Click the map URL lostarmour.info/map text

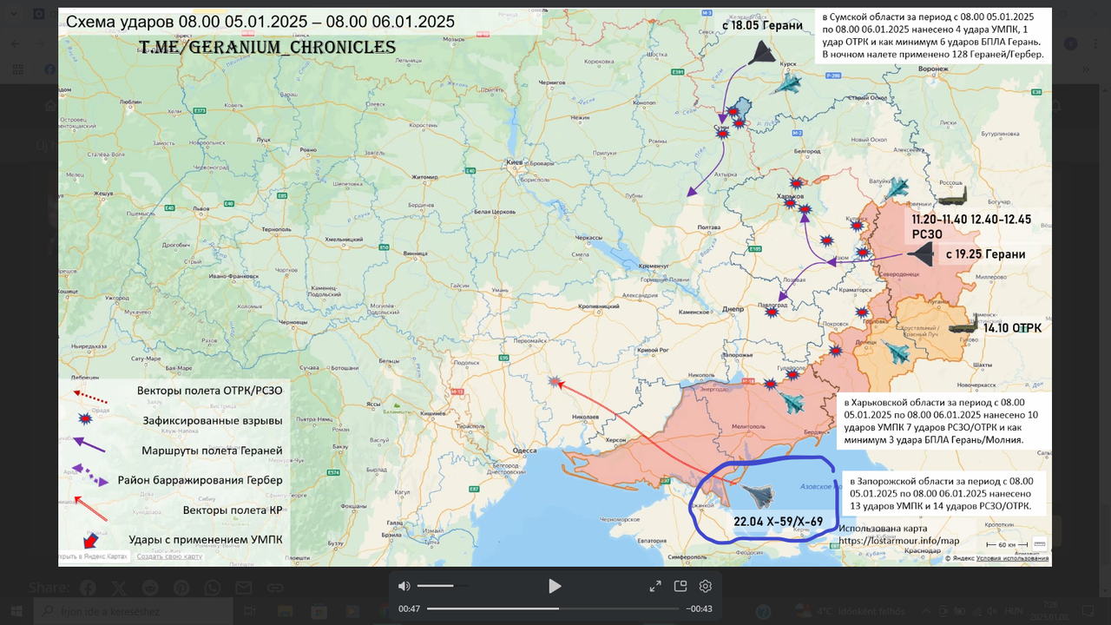tap(898, 540)
